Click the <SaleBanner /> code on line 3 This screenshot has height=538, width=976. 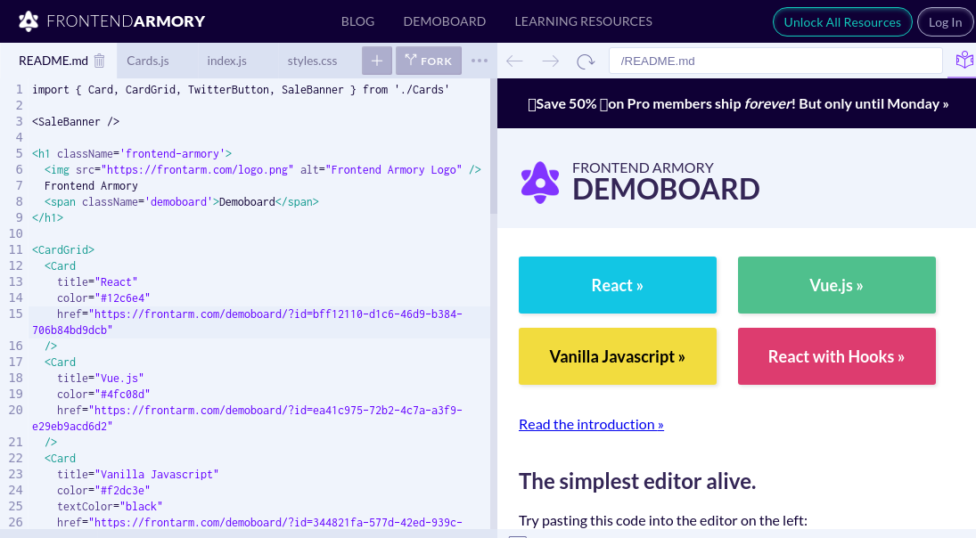(x=75, y=121)
